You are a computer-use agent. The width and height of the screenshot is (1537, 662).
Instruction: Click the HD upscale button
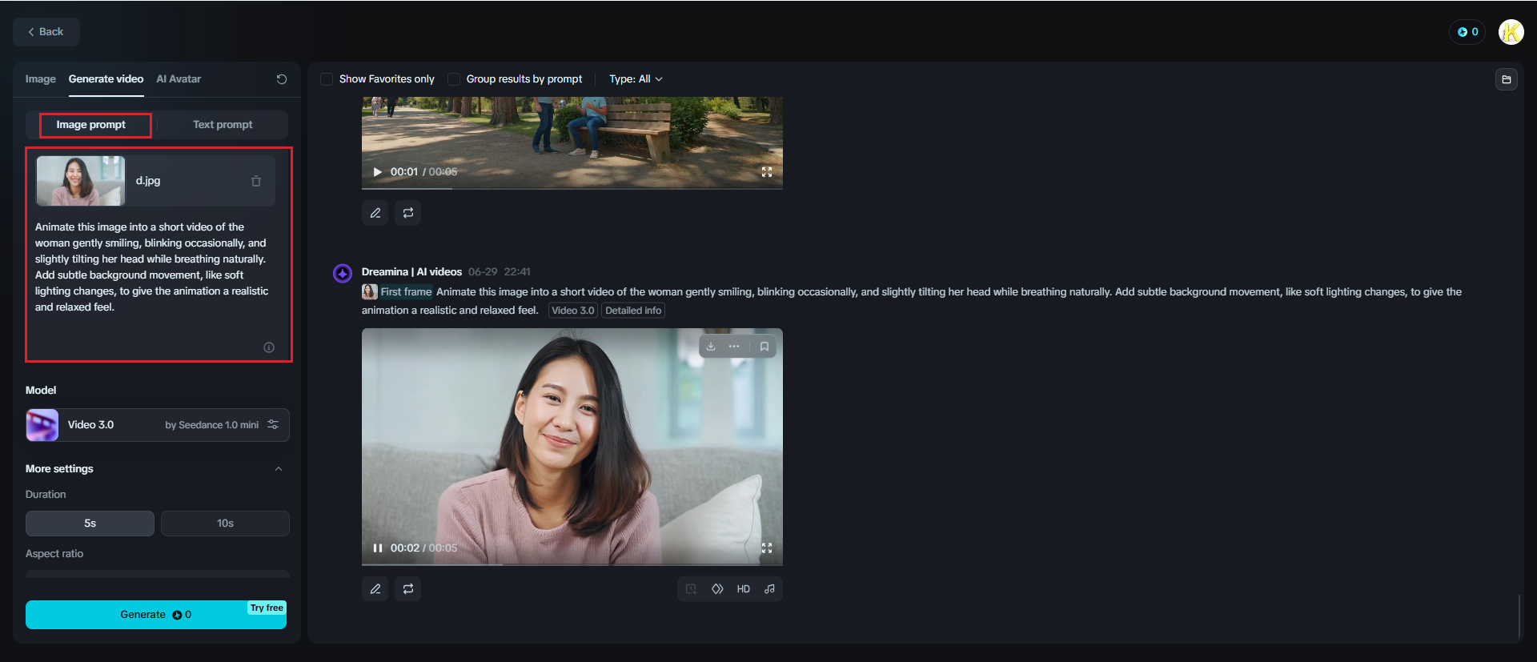[x=744, y=589]
